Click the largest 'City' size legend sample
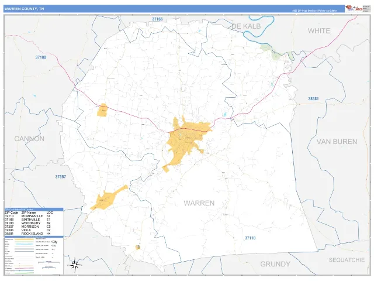This screenshot has height=281, width=374. (54, 242)
